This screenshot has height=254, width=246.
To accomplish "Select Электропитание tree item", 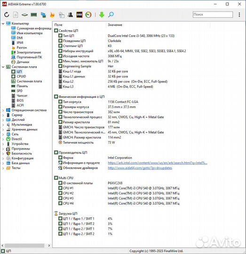I will coord(26,53).
